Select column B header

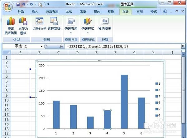point(39,52)
